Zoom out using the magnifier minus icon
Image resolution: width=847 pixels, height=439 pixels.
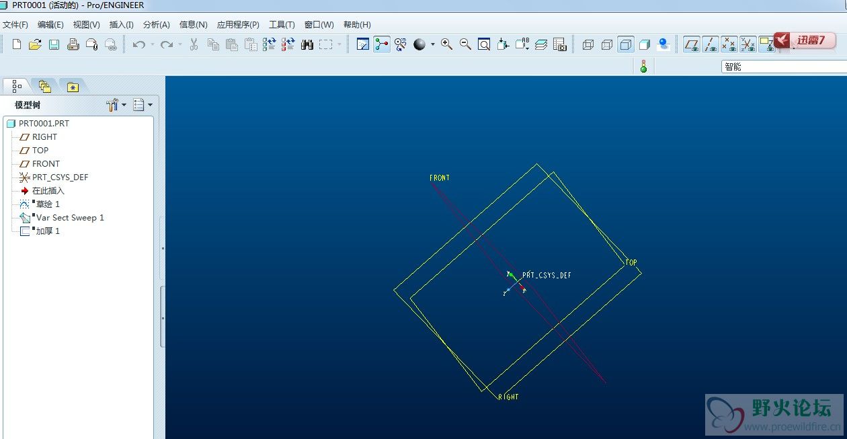[465, 44]
